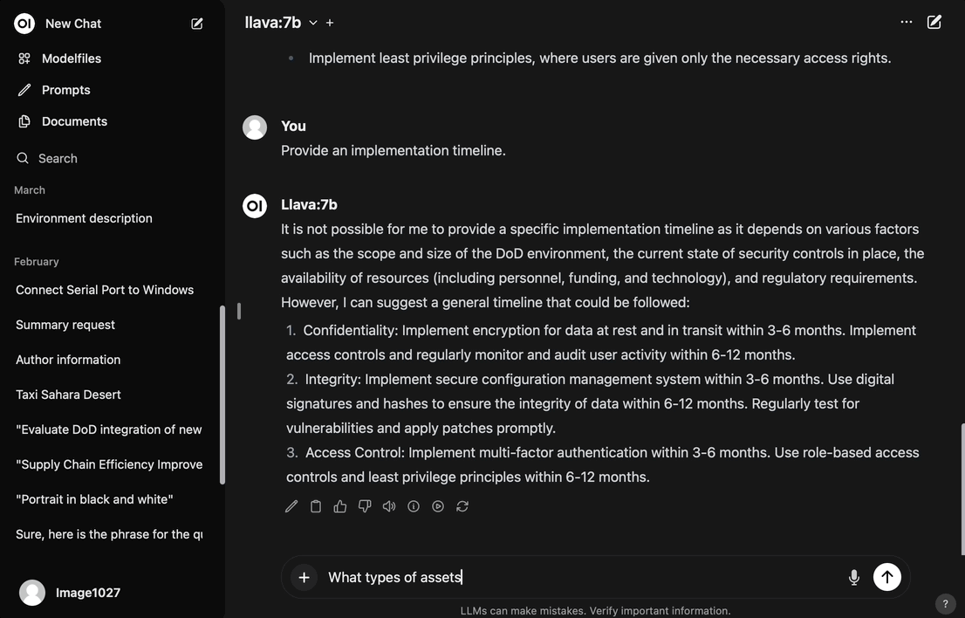This screenshot has width=965, height=618.
Task: Read the response aloud with speaker icon
Action: 389,506
